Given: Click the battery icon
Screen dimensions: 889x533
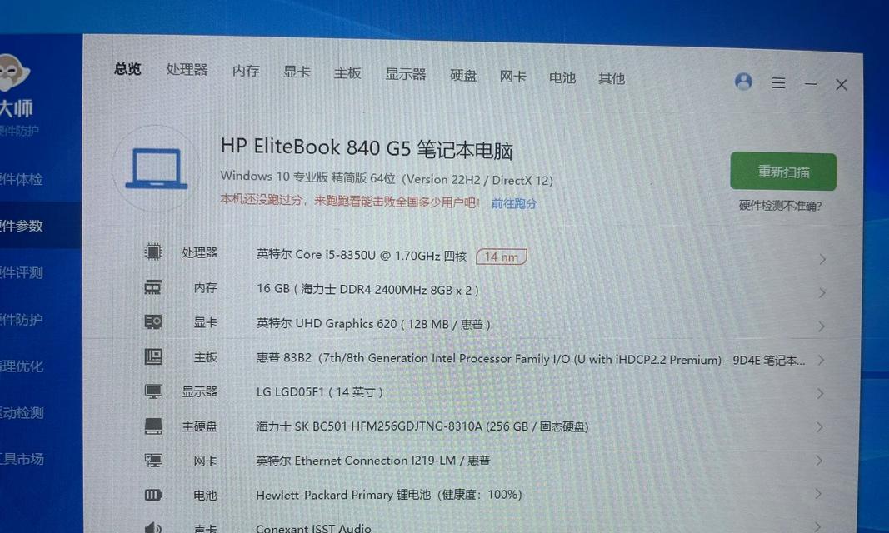Looking at the screenshot, I should [x=153, y=495].
